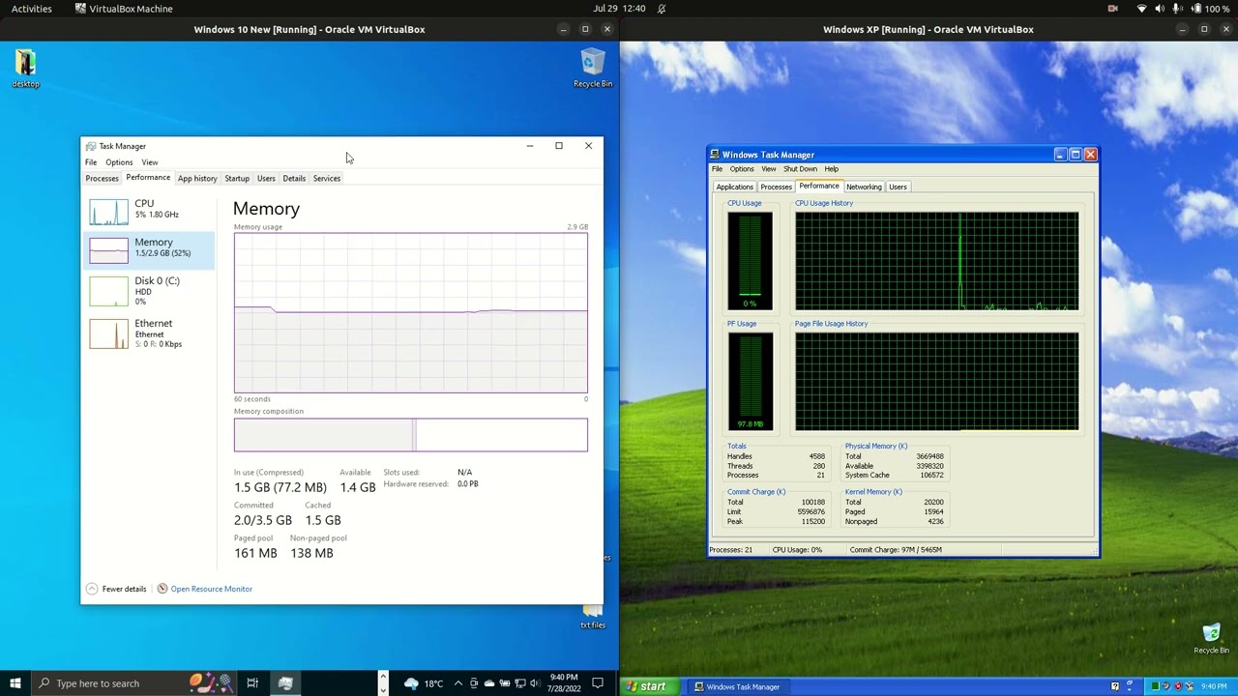The height and width of the screenshot is (696, 1238).
Task: Open the View menu in XP Task Manager
Action: 769,169
